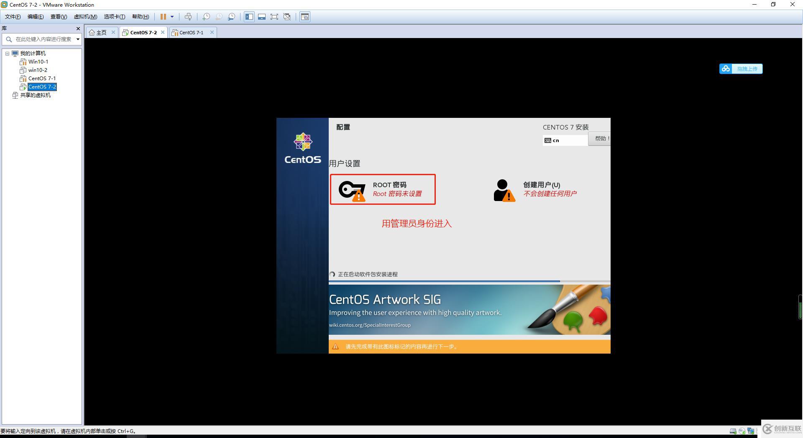Click the wiki.centos.org/SpecialInterestGroup link text

370,325
